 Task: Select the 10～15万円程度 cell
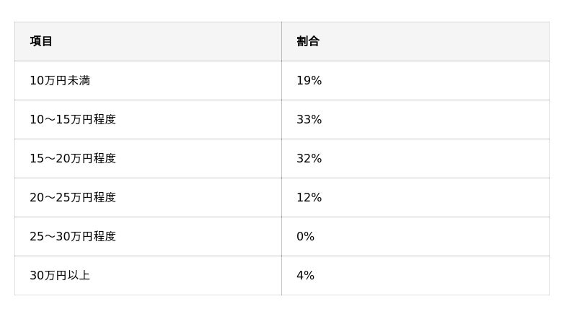coord(148,119)
